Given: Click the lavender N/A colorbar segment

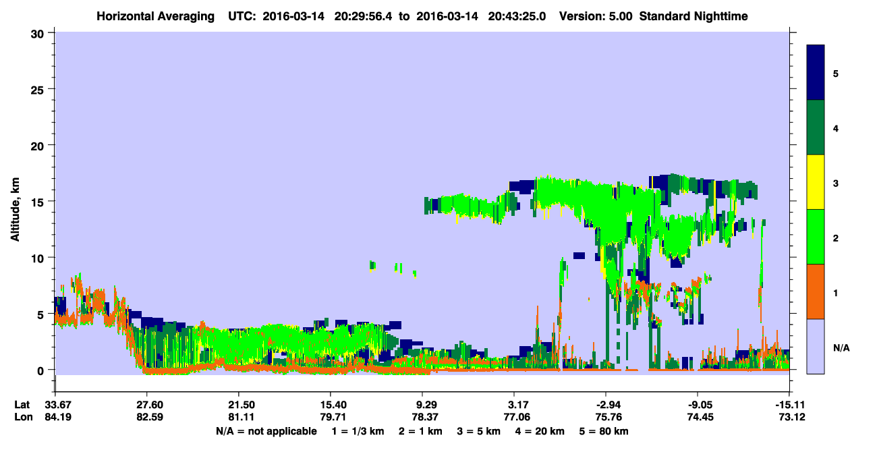Looking at the screenshot, I should point(816,345).
